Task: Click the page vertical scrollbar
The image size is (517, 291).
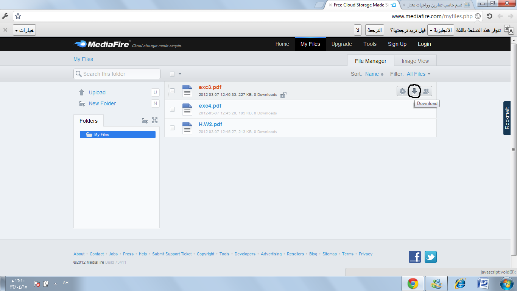Action: [x=514, y=150]
